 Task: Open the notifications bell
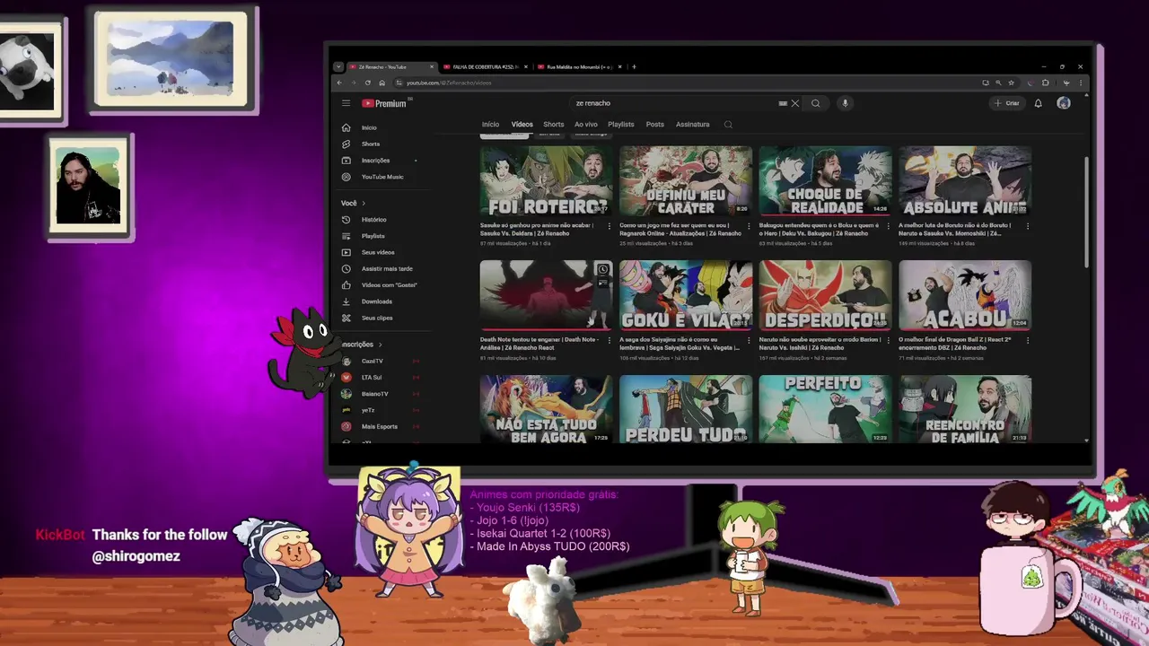pos(1039,103)
